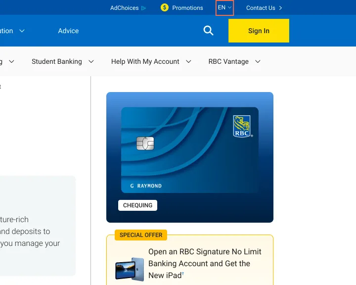Click the AdChoices triangle icon
Viewport: 356px width, 285px height.
[x=143, y=8]
